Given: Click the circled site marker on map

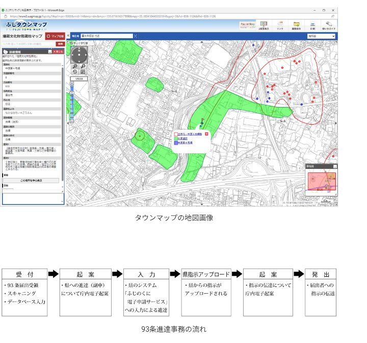Looking at the screenshot, I should pos(140,136).
